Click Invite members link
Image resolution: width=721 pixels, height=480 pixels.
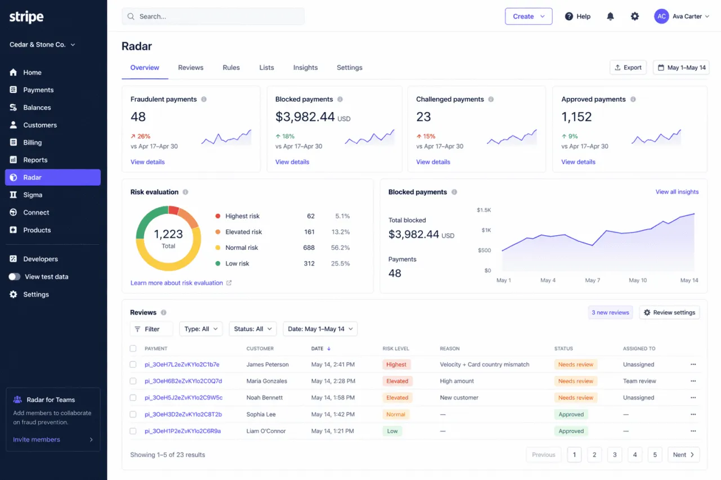(x=37, y=439)
